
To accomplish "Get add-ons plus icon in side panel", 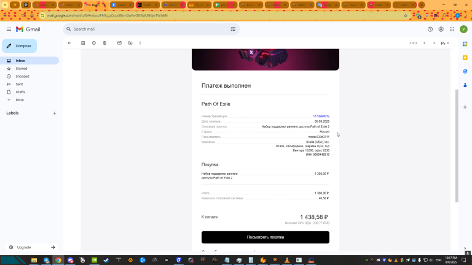I will click(465, 107).
